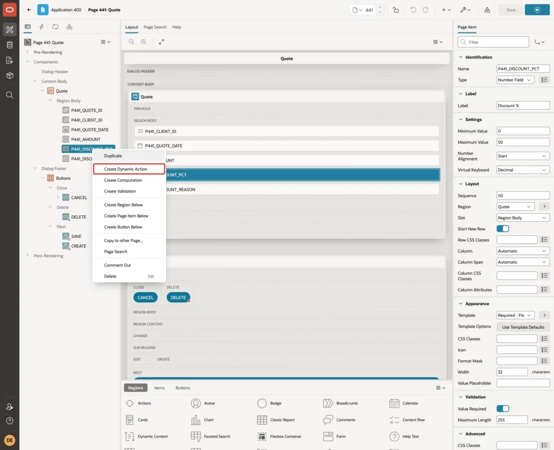
Task: Select the Actions region icon in gallery
Action: [x=130, y=403]
